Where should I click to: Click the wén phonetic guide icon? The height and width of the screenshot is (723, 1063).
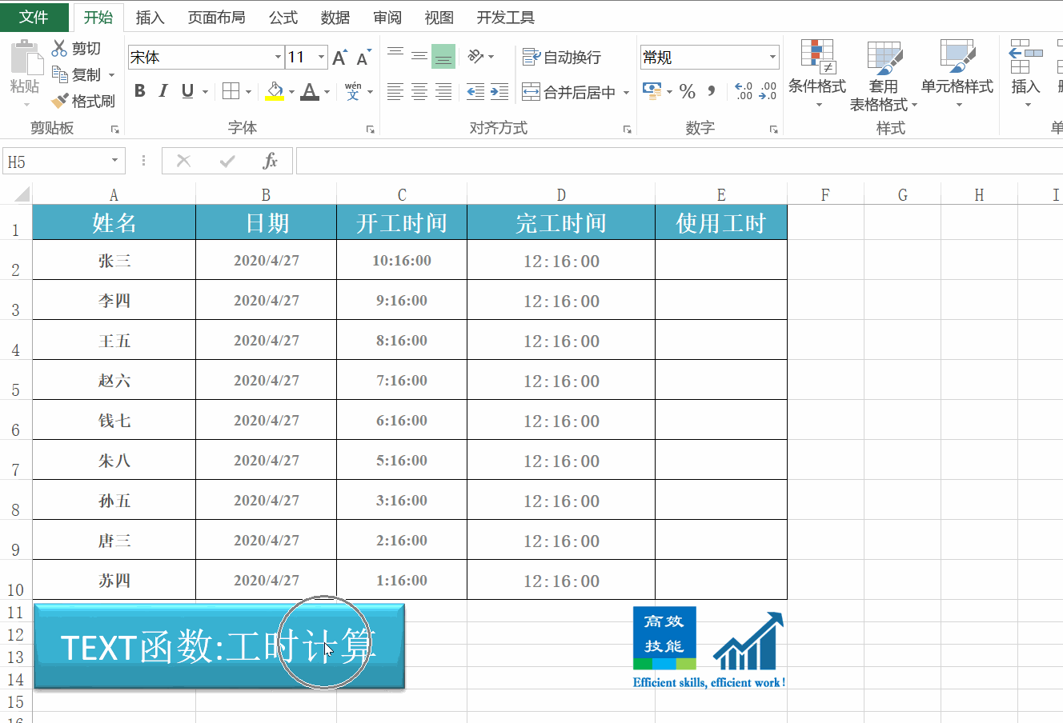(x=353, y=91)
